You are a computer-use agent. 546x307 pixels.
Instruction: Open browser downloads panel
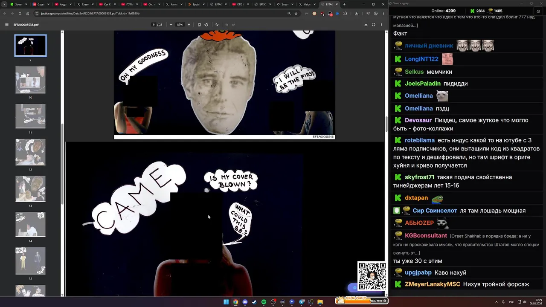coord(357,13)
